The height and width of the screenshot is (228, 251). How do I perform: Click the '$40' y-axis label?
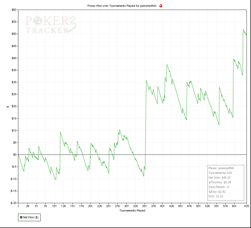(14, 58)
